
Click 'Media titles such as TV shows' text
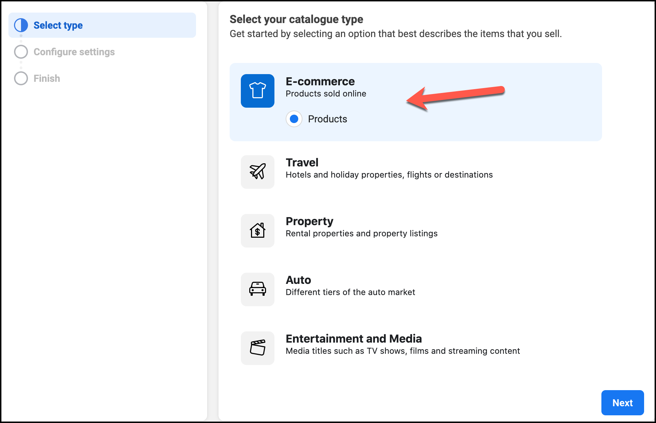pos(403,351)
